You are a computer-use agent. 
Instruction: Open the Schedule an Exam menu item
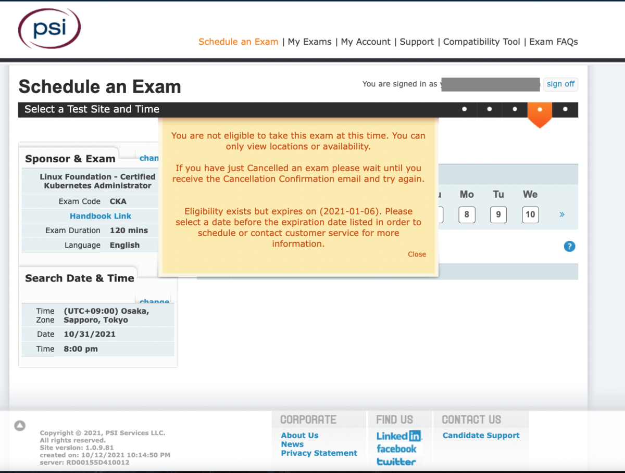(239, 42)
